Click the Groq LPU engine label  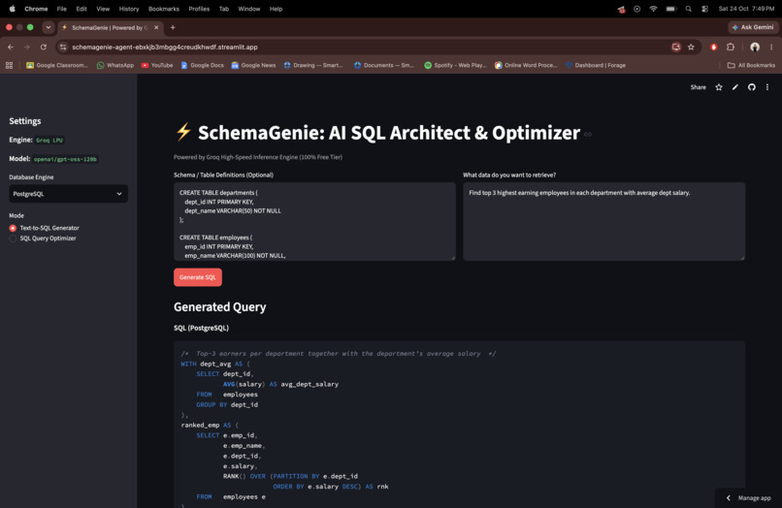(x=49, y=140)
